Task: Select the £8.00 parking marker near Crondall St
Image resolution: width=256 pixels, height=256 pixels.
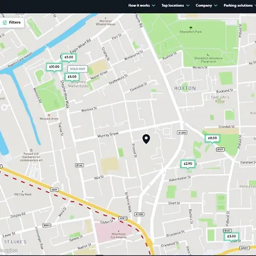Action: click(x=212, y=138)
